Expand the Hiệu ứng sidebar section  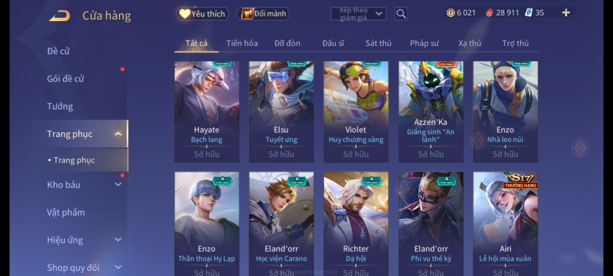click(118, 239)
